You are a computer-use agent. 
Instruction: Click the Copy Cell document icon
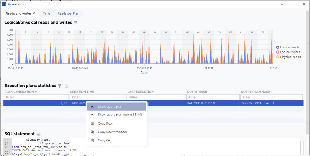[92, 140]
